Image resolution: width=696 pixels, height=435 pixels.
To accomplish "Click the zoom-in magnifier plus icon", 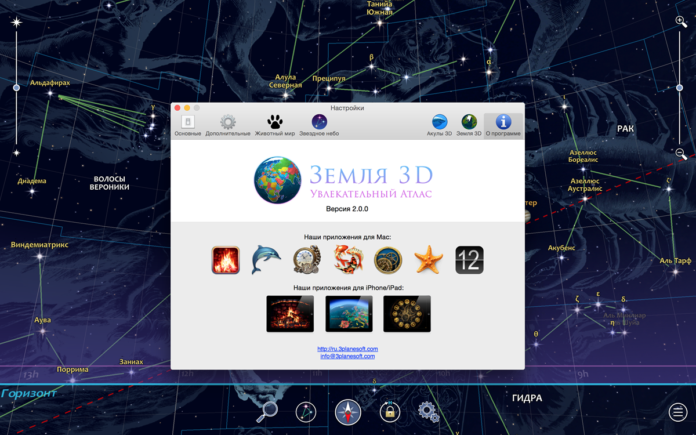I will pos(681,22).
